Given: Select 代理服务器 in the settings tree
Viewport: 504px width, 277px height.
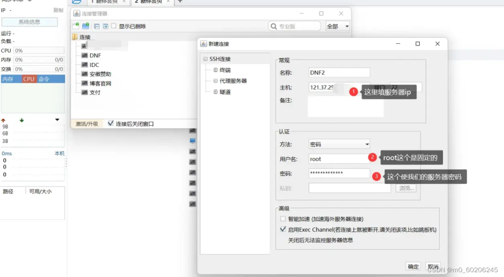Looking at the screenshot, I should (233, 81).
